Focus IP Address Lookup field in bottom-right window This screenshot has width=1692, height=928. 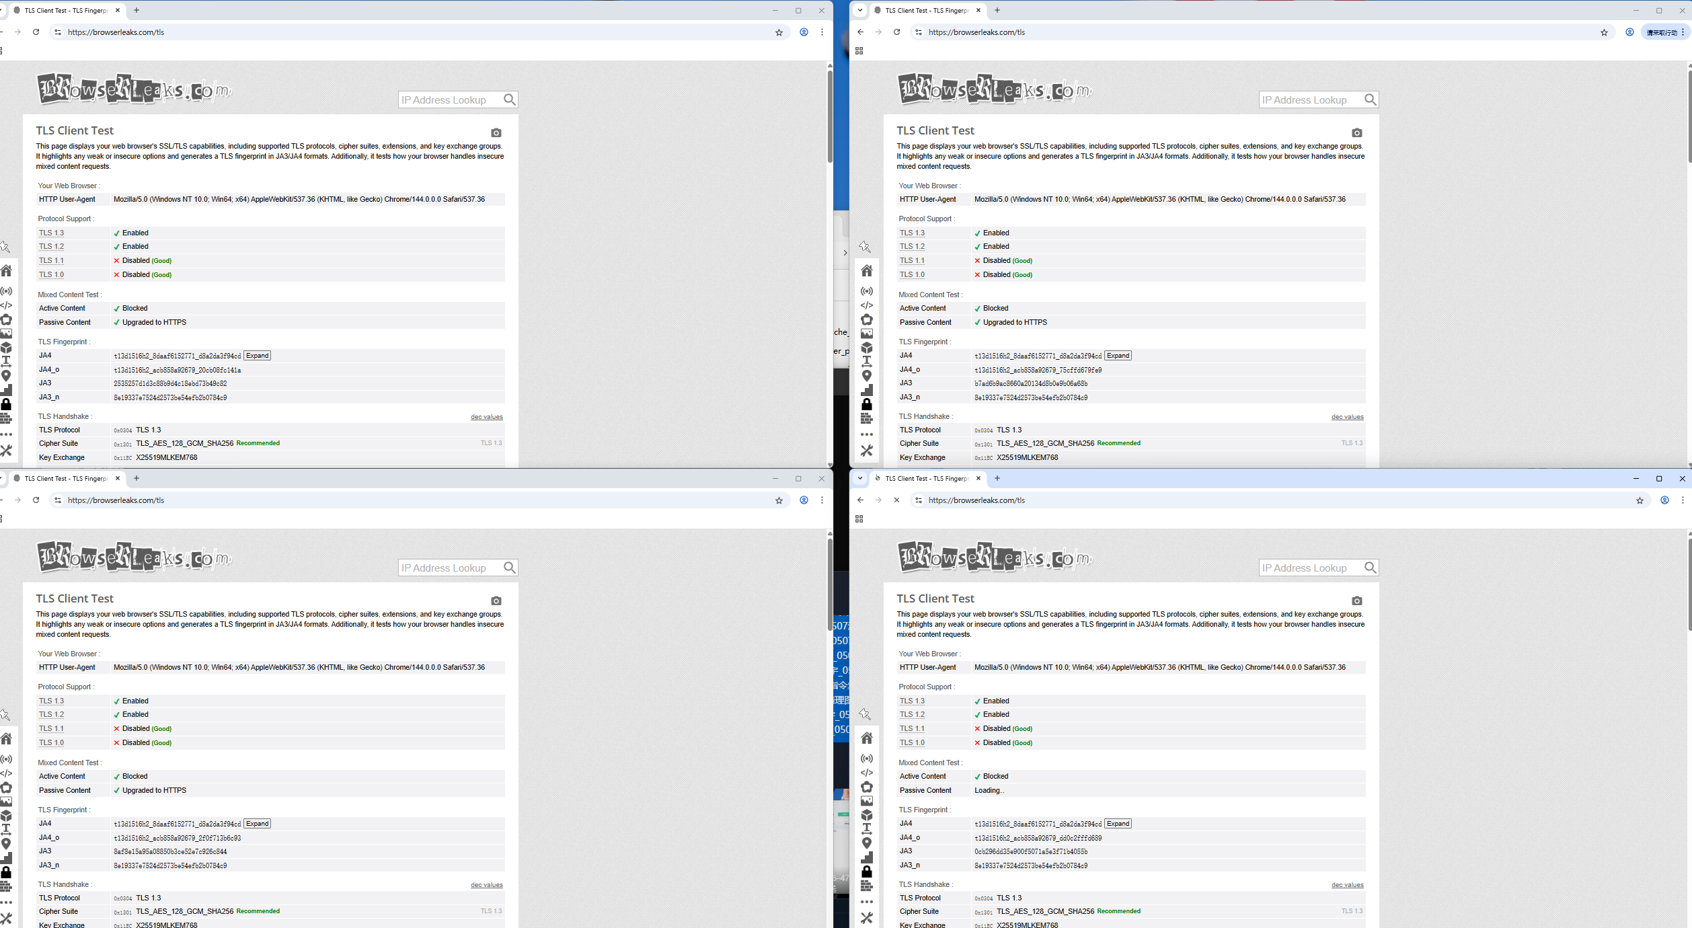click(x=1310, y=568)
